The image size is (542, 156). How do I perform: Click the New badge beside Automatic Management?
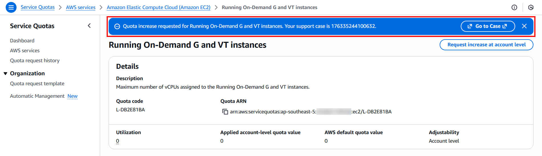tap(72, 96)
